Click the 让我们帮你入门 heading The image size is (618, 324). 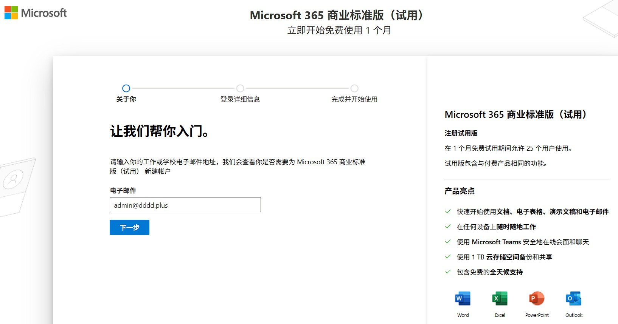(x=159, y=131)
